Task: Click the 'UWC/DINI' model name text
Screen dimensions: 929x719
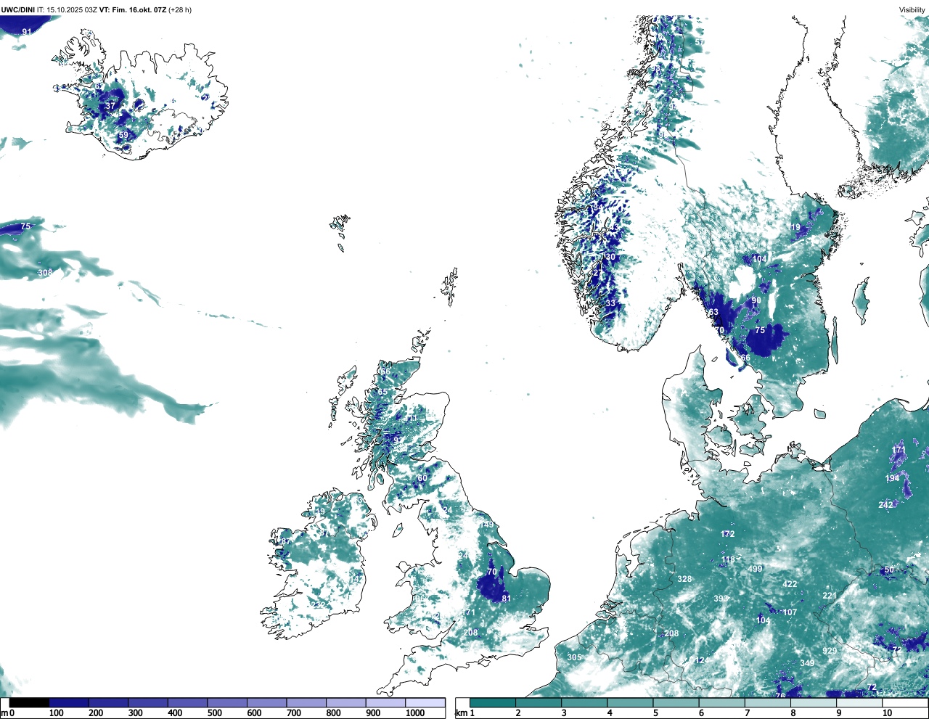Action: 17,10
